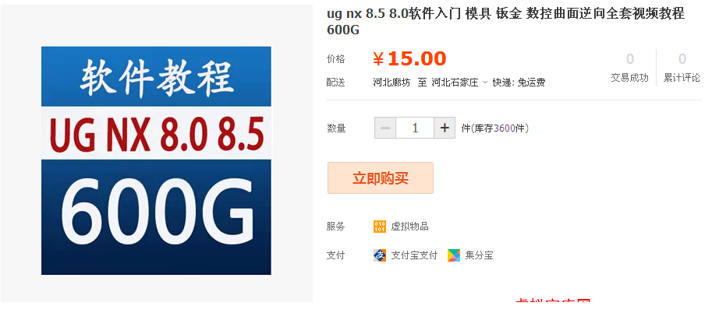Image resolution: width=712 pixels, height=320 pixels.
Task: Open the 虚拟物品 service label
Action: 409,227
